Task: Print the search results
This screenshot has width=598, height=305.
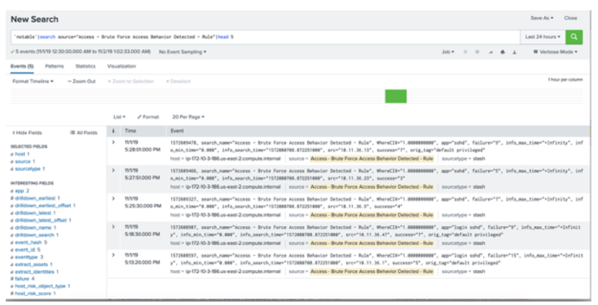Action: pos(502,52)
